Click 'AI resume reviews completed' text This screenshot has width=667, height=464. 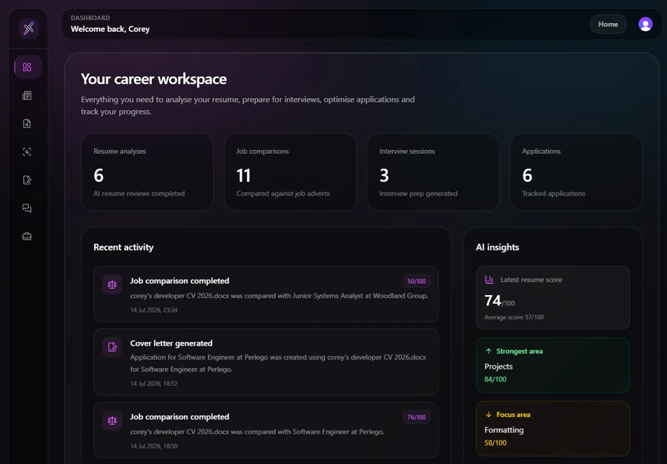click(x=139, y=194)
